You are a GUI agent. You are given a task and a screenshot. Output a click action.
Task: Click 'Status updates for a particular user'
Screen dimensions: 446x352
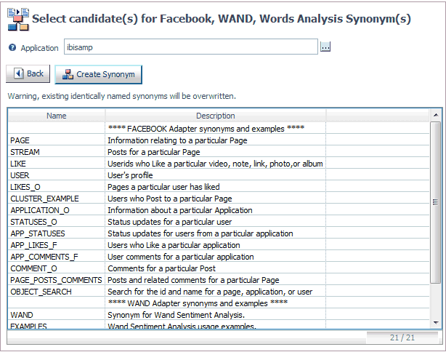click(170, 222)
